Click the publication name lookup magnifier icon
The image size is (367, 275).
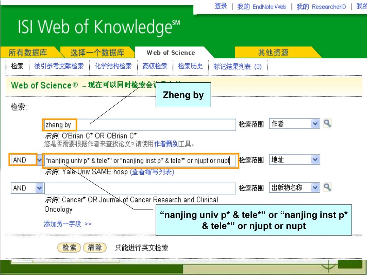pos(327,187)
